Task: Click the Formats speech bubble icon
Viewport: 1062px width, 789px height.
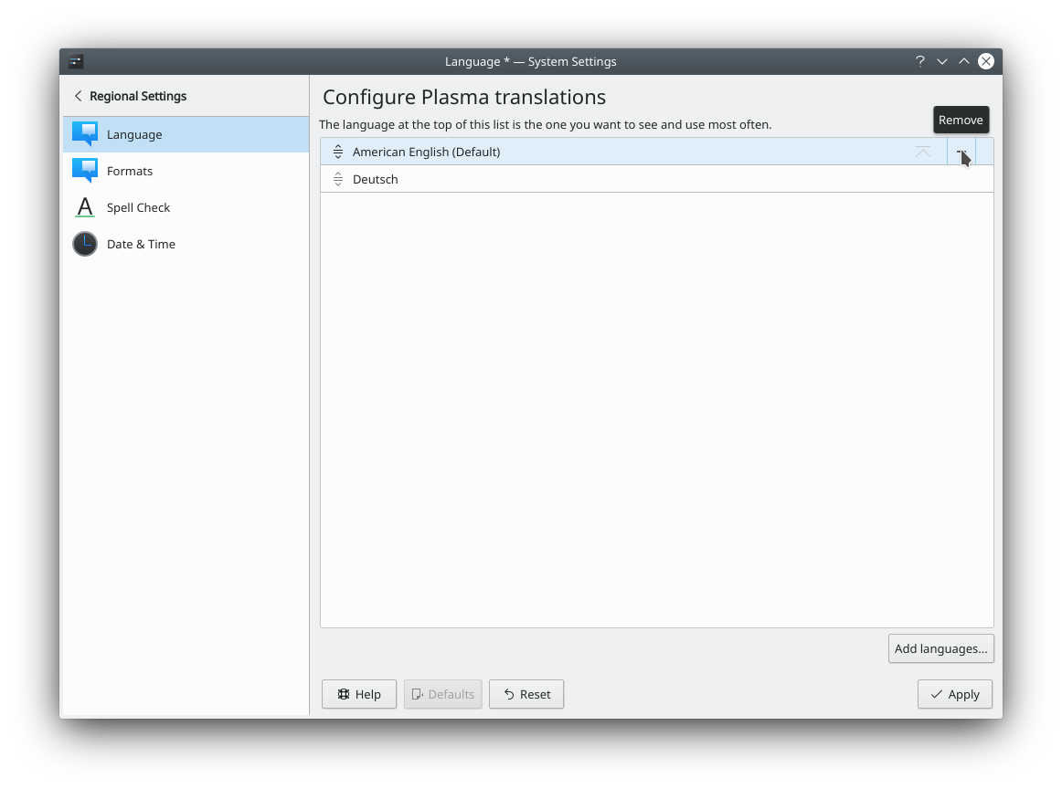Action: coord(85,171)
